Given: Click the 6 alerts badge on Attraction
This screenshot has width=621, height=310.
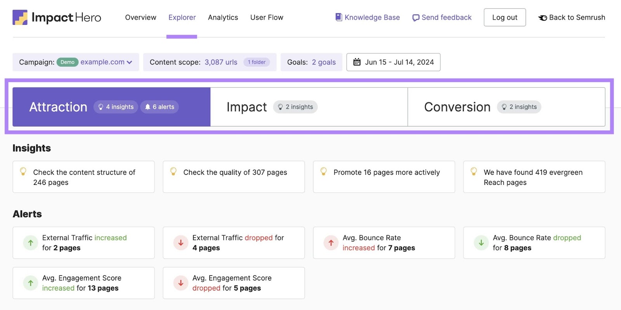Looking at the screenshot, I should [x=160, y=107].
